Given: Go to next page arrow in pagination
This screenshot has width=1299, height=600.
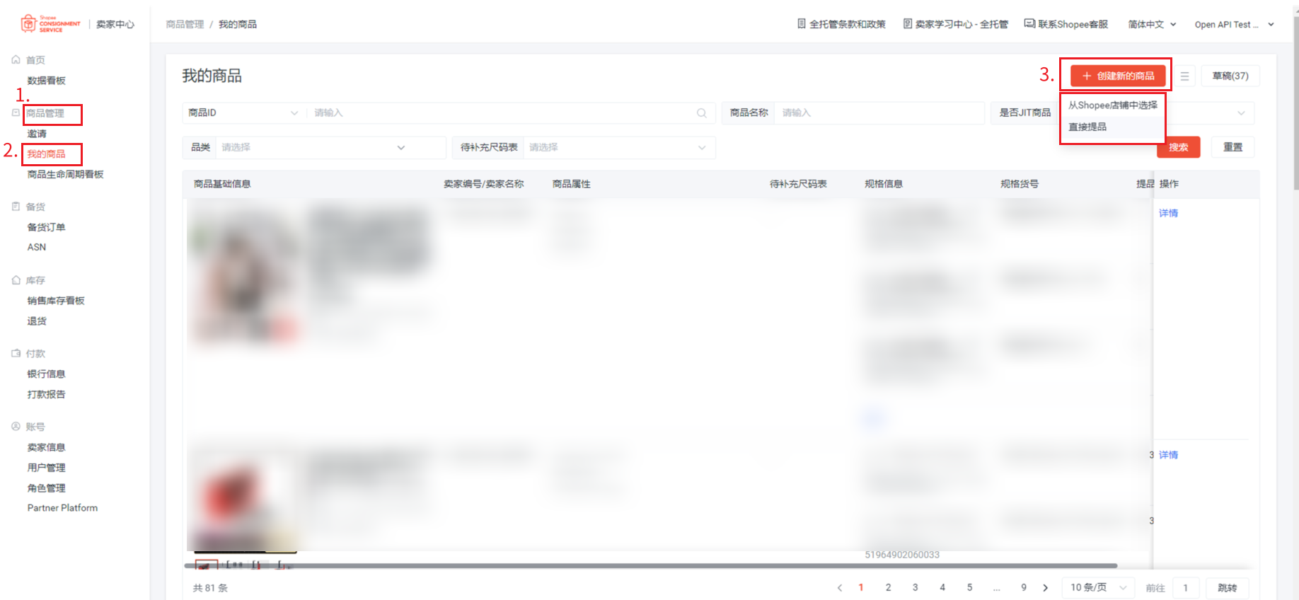Looking at the screenshot, I should pyautogui.click(x=1046, y=587).
